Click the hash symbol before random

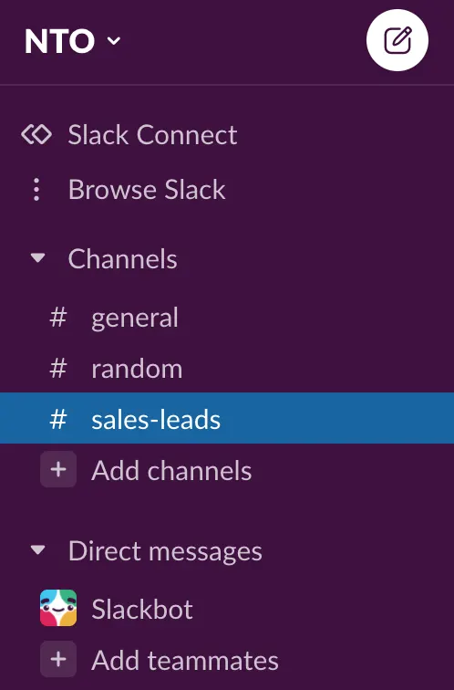pyautogui.click(x=58, y=369)
